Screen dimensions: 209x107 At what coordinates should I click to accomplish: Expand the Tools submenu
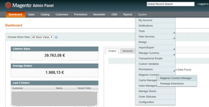155,31
